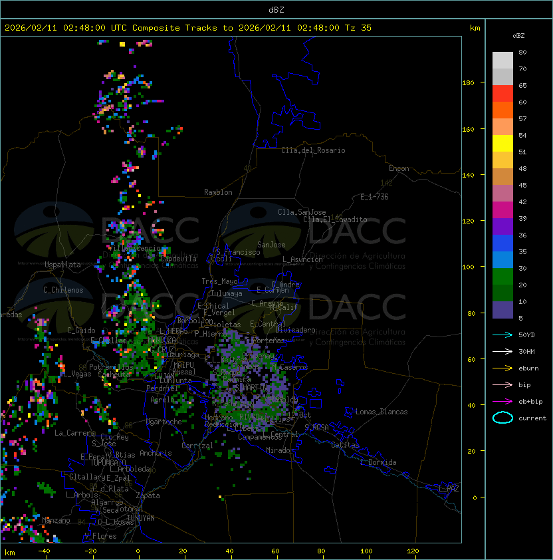Click the '65' label in the dBZ legend
The height and width of the screenshot is (560, 553).
click(522, 85)
